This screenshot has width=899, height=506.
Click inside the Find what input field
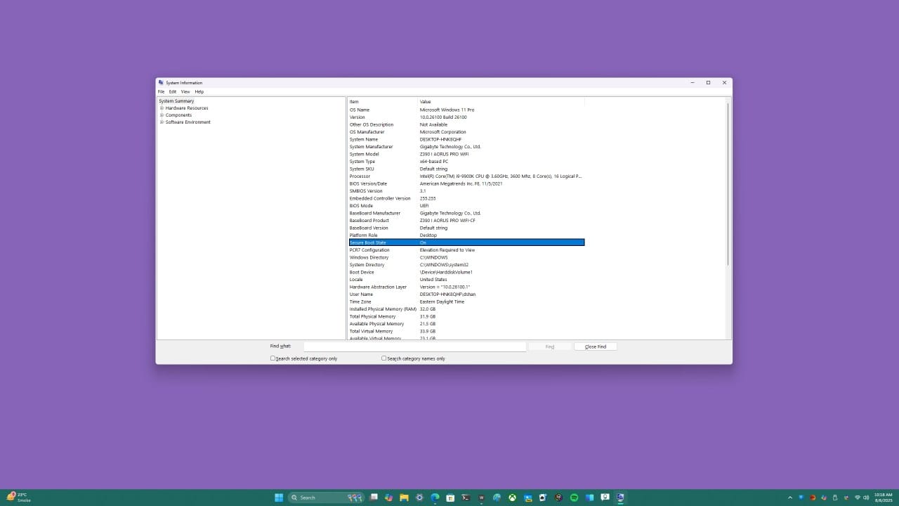point(414,346)
